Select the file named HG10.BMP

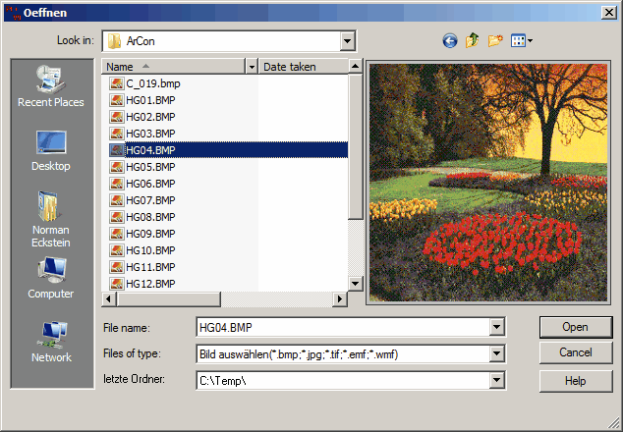[150, 250]
